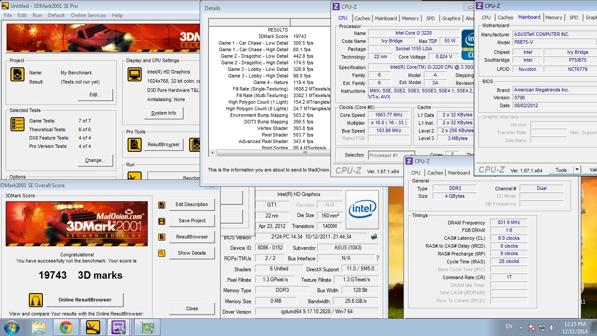Screen dimensions: 597x336
Task: Click the icon left of Edit Description
Action: 162,205
